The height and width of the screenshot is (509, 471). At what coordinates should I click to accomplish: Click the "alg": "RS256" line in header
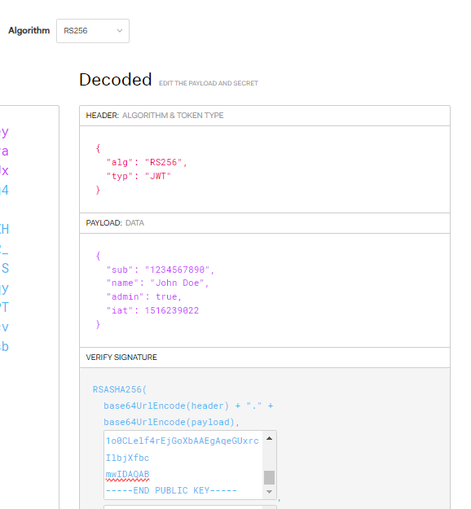pyautogui.click(x=147, y=162)
